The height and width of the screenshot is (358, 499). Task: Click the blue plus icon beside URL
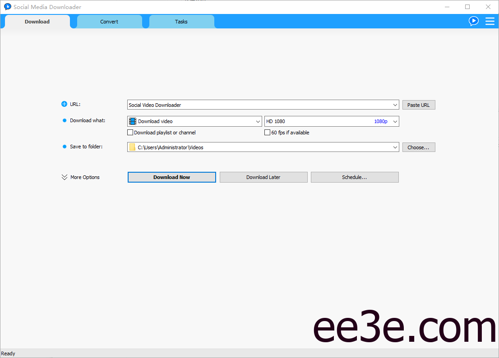tap(64, 105)
